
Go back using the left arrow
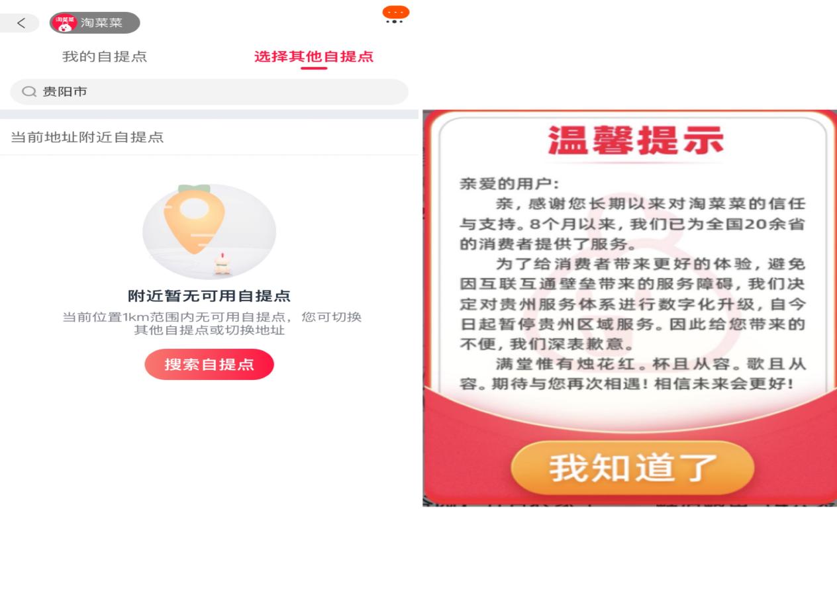coord(21,23)
